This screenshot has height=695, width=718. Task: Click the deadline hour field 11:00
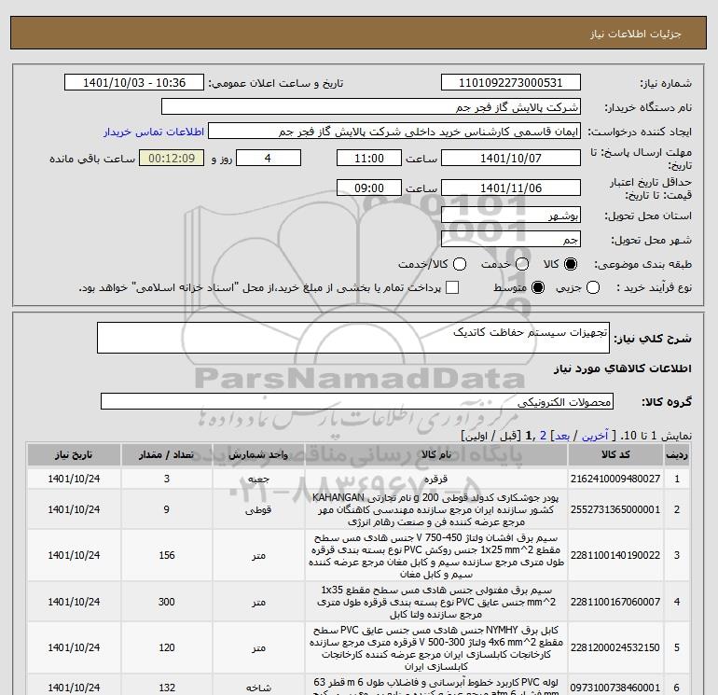[x=369, y=158]
